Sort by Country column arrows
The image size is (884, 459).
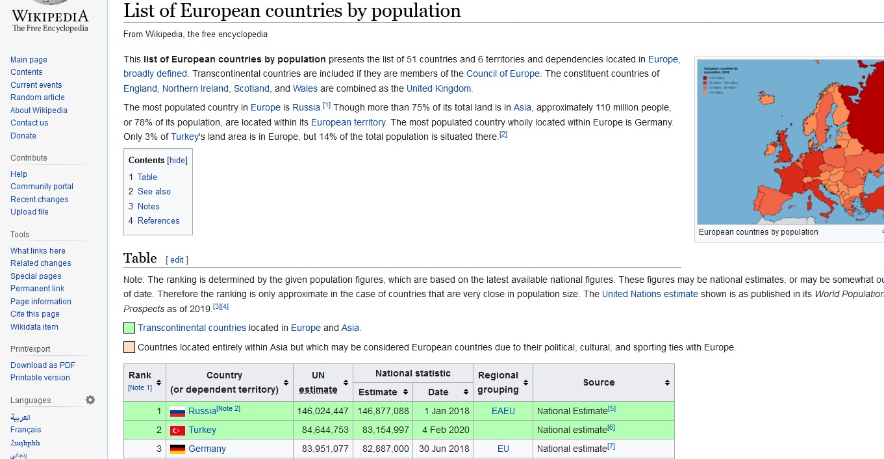click(x=286, y=382)
